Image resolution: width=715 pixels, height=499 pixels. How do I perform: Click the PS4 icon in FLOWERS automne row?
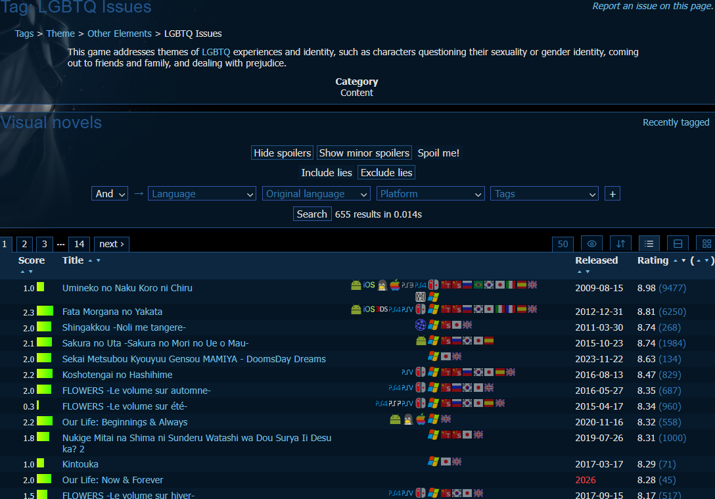click(x=394, y=388)
